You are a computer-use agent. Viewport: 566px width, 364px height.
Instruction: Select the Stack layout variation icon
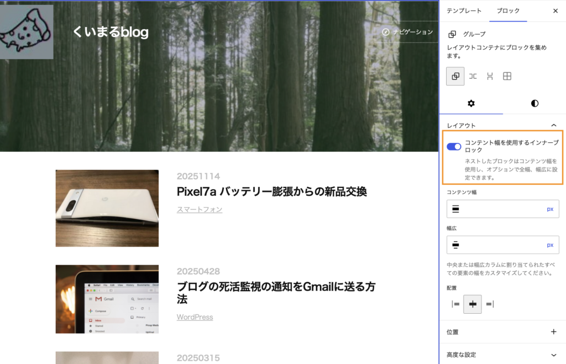[490, 76]
